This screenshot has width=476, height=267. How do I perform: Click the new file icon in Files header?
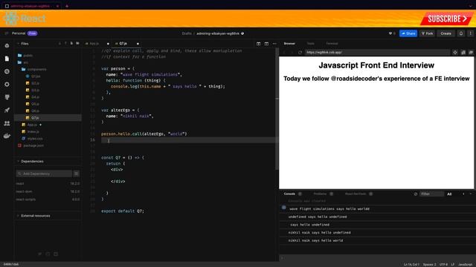71,44
